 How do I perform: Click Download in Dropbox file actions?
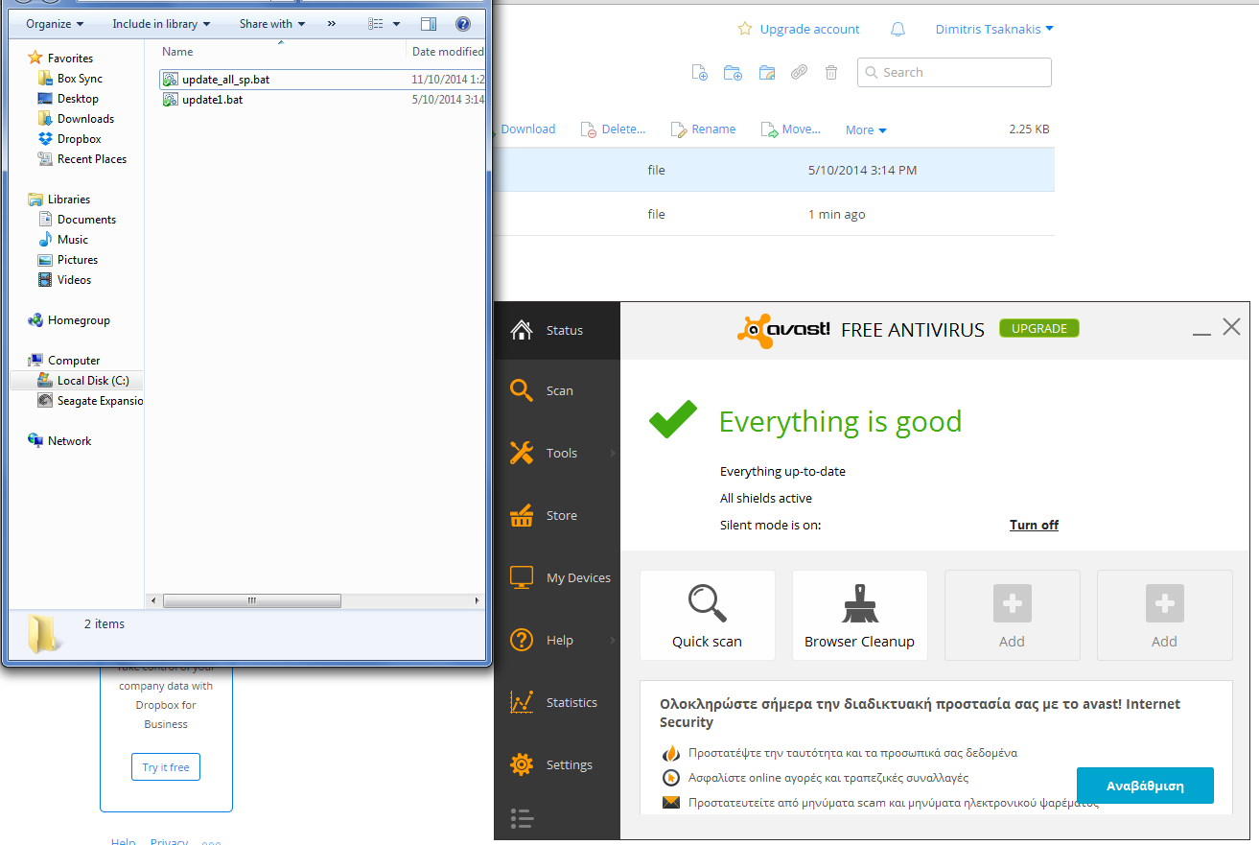[527, 129]
